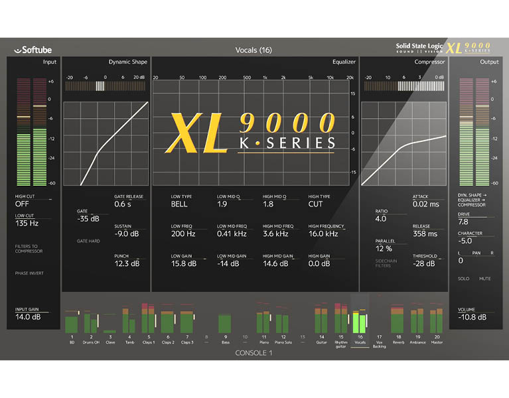Set output Volume -10.8 dB value
Image resolution: width=509 pixels, height=398 pixels.
click(x=472, y=317)
